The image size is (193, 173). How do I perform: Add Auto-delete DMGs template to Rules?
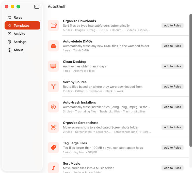[x=172, y=46]
